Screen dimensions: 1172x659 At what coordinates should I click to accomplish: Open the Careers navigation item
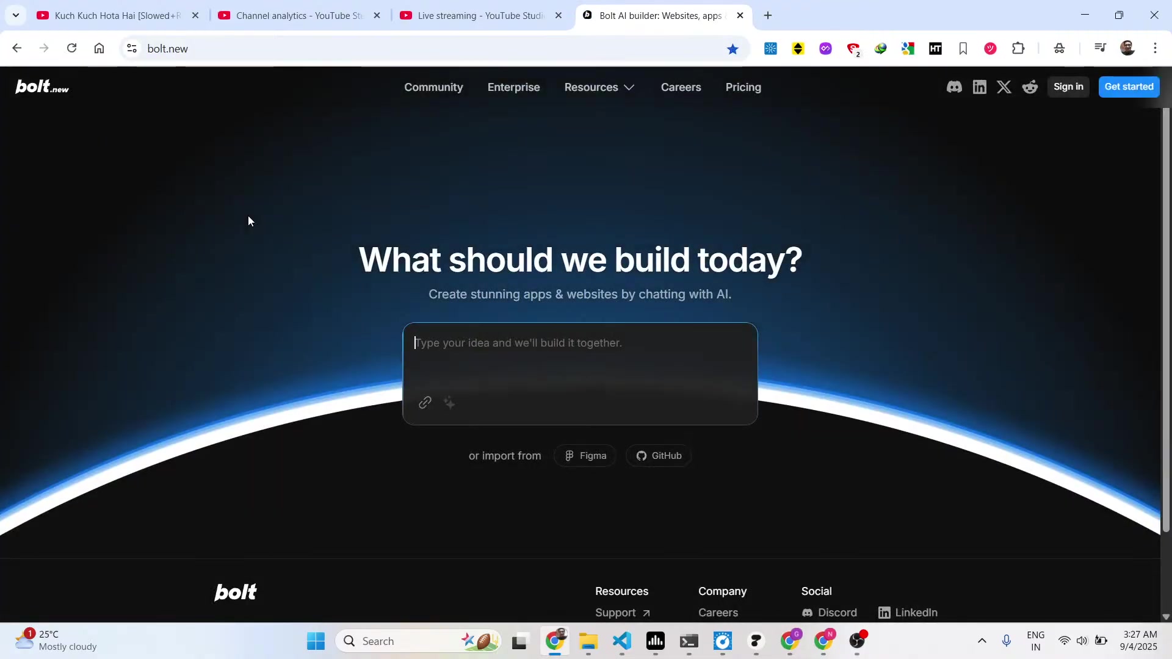coord(681,87)
